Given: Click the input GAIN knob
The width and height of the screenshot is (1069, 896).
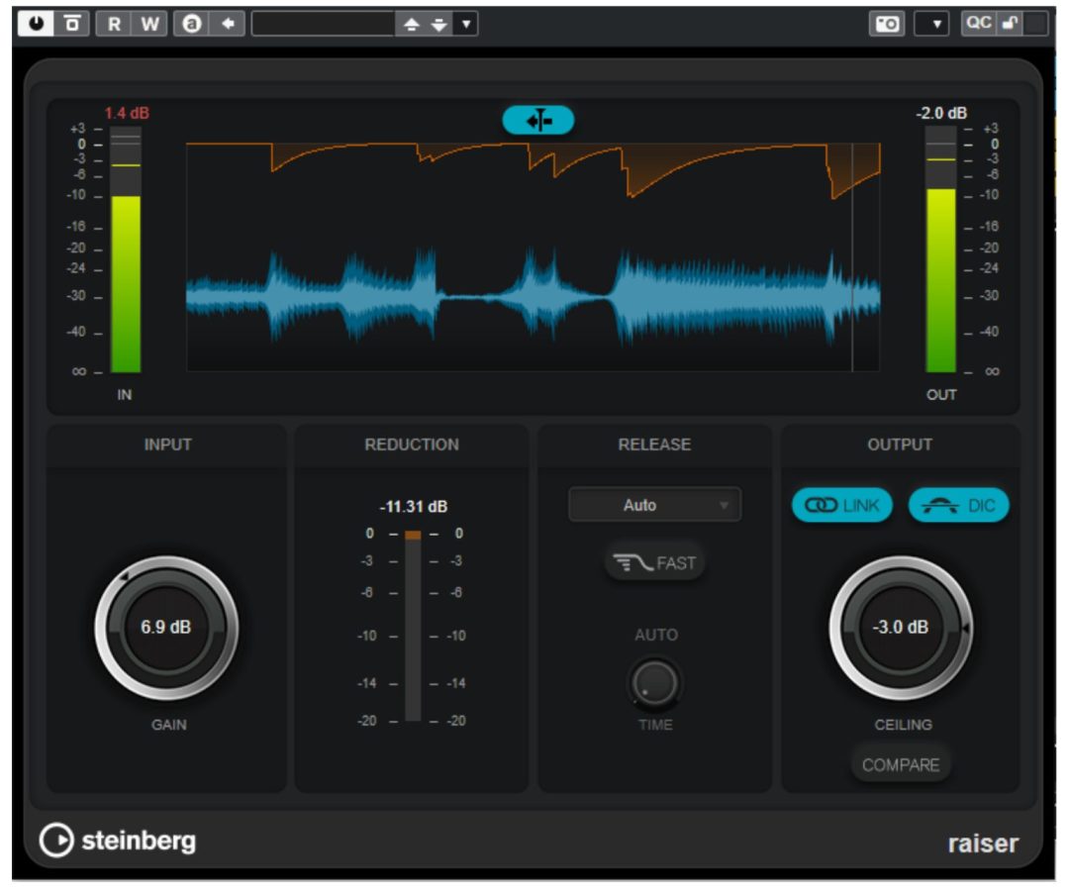Looking at the screenshot, I should pos(166,628).
